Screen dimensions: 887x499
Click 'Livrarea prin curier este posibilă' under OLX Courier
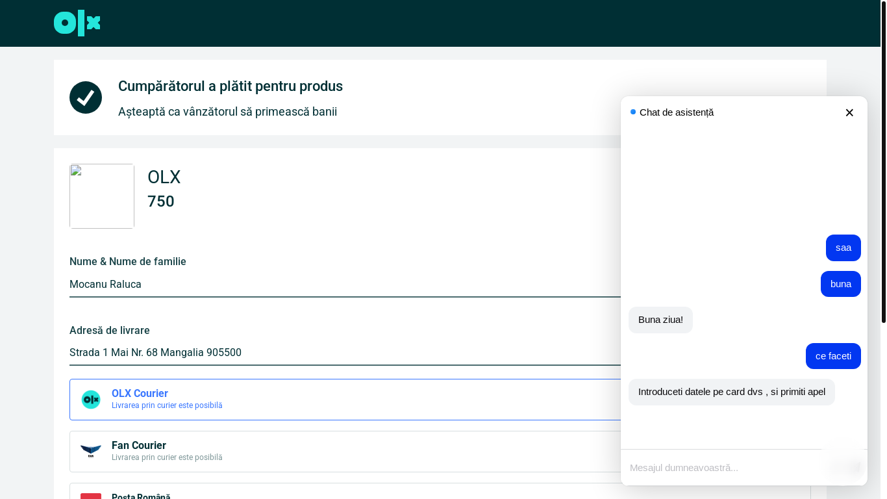167,405
